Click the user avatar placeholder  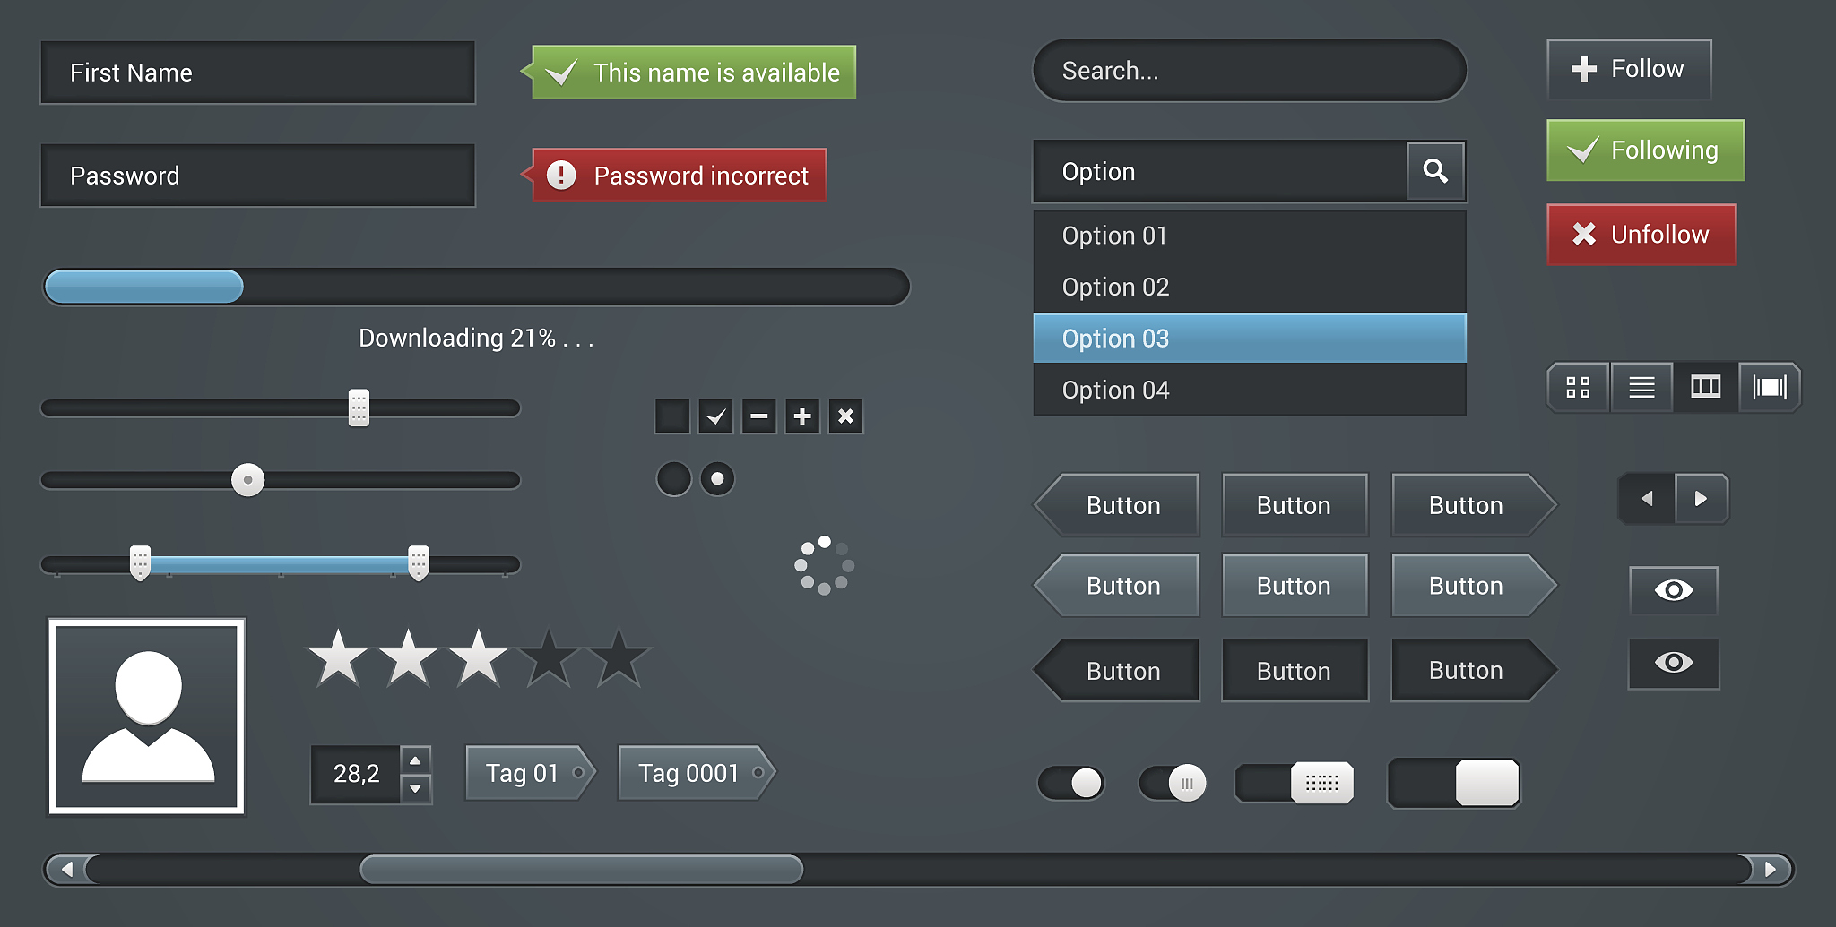[147, 716]
